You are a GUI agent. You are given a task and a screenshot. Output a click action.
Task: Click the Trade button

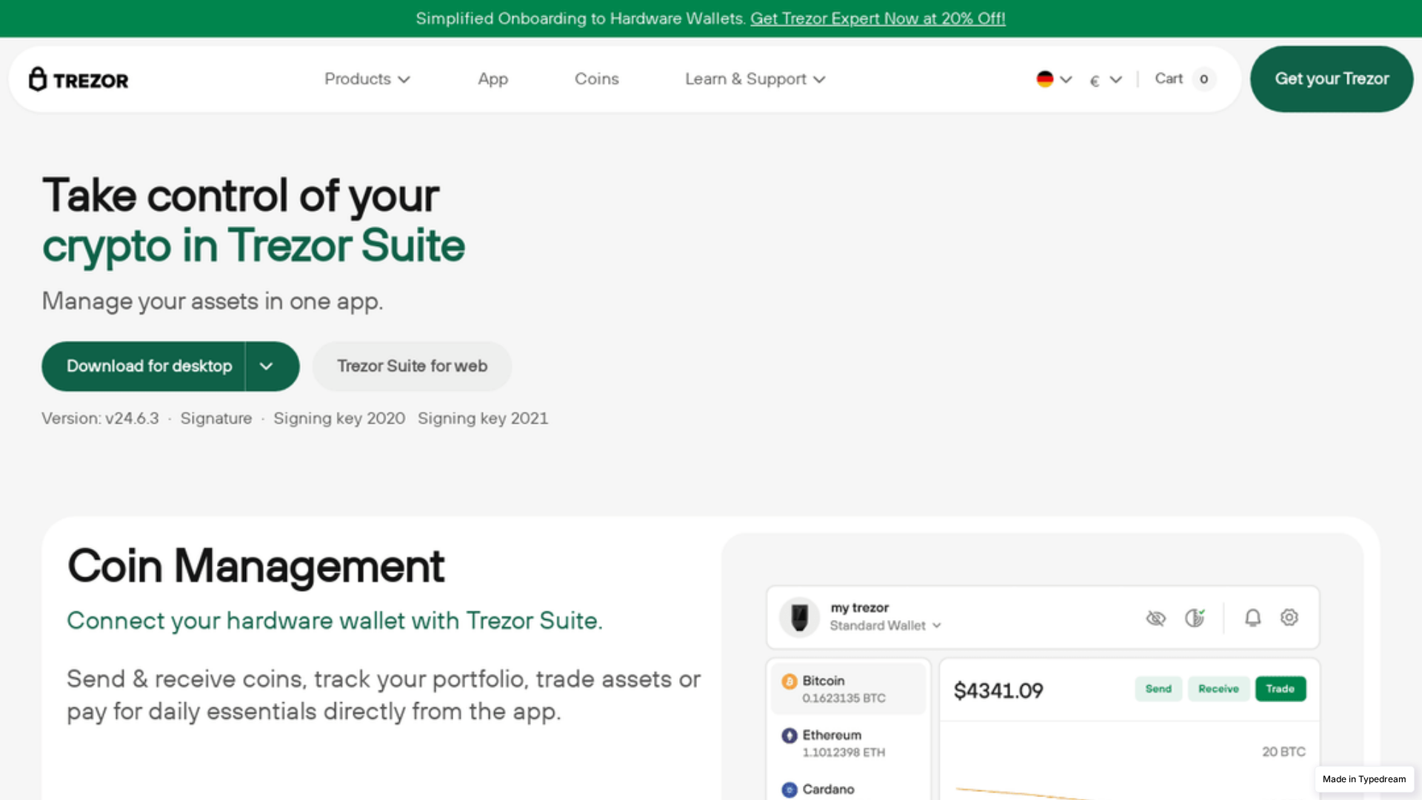tap(1281, 689)
